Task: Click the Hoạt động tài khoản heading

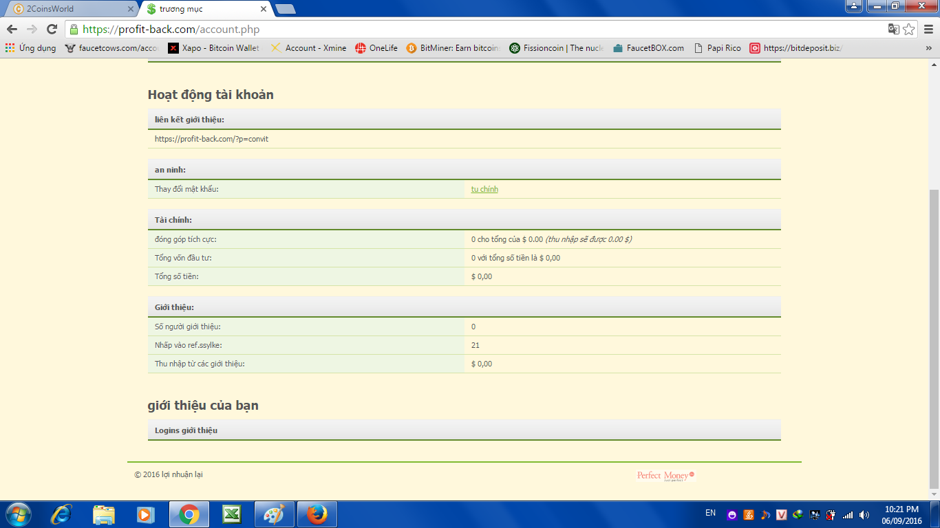Action: (x=211, y=95)
